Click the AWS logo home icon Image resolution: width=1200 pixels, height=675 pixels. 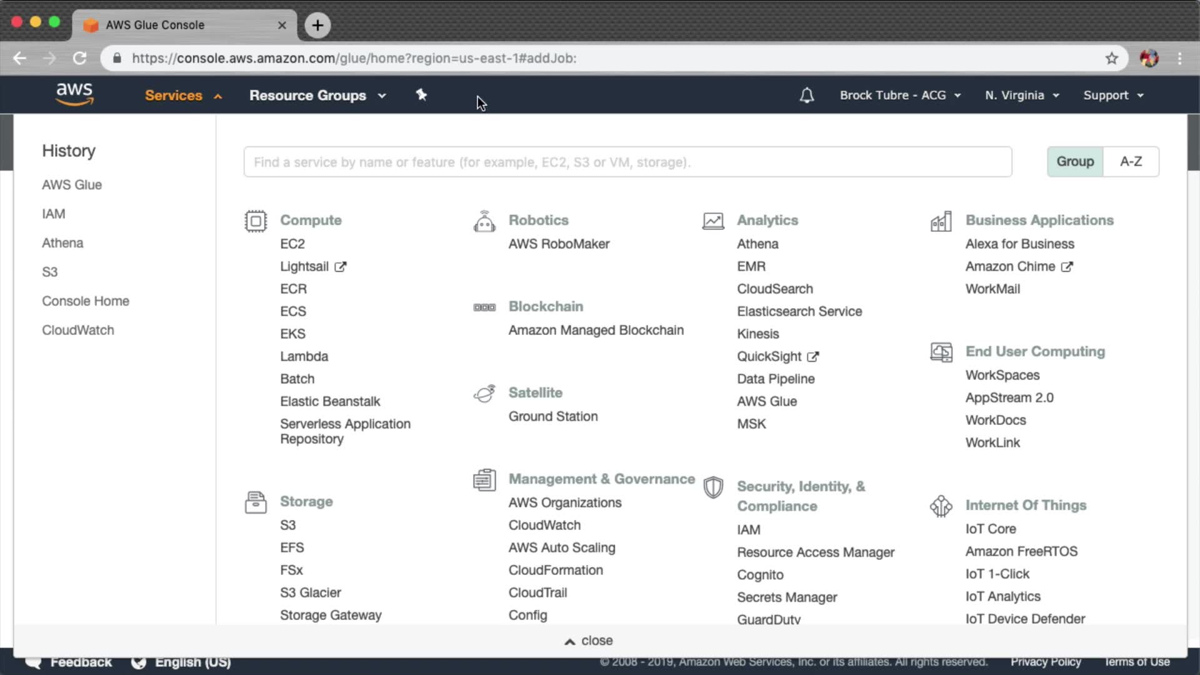[74, 94]
